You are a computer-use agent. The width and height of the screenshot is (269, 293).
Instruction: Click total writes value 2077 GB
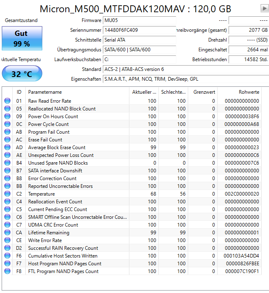point(249,30)
